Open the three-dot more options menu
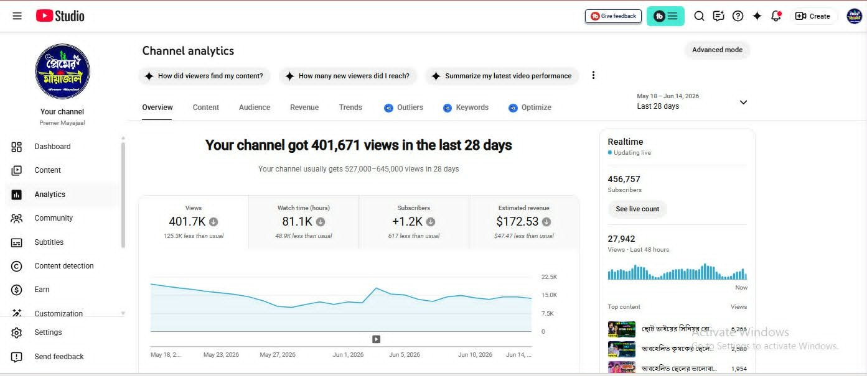The height and width of the screenshot is (376, 867). (x=593, y=75)
